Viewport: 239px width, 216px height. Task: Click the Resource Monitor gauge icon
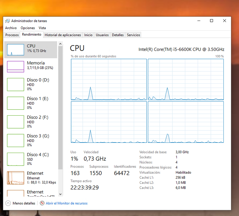tap(42, 203)
